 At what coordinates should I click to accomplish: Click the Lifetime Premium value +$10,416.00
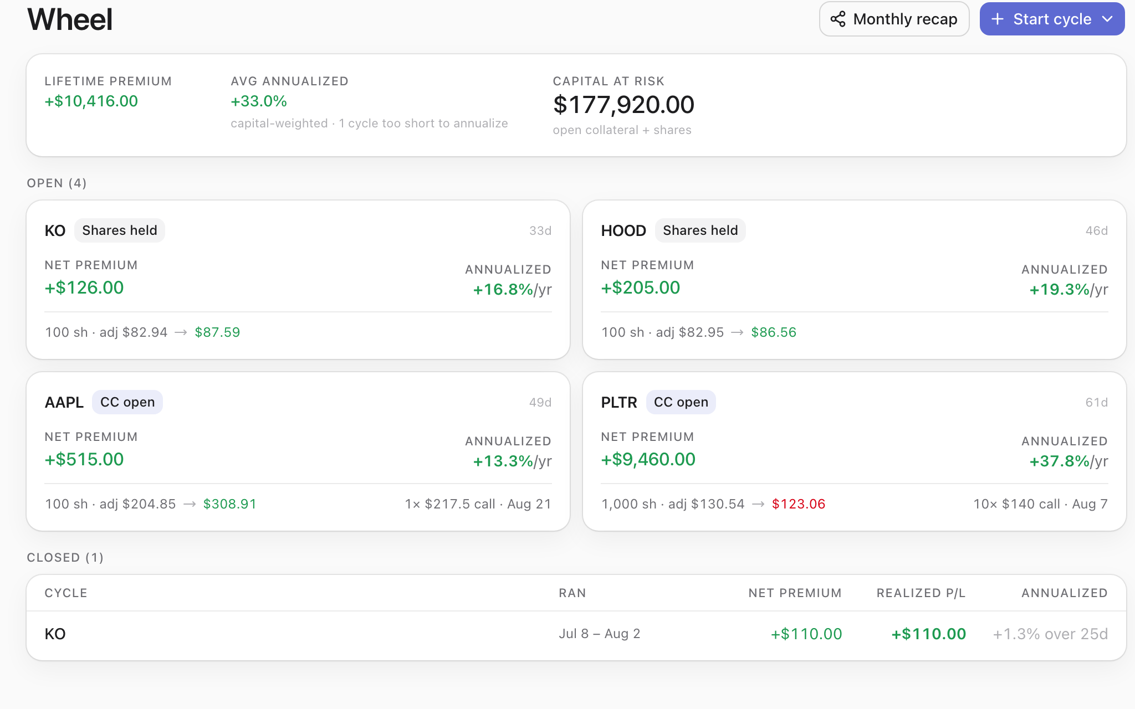(x=91, y=101)
